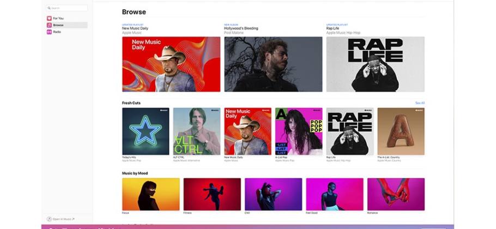Image resolution: width=496 pixels, height=229 pixels.
Task: Open Rap Life cover in Fresh Cuts
Action: (x=350, y=131)
